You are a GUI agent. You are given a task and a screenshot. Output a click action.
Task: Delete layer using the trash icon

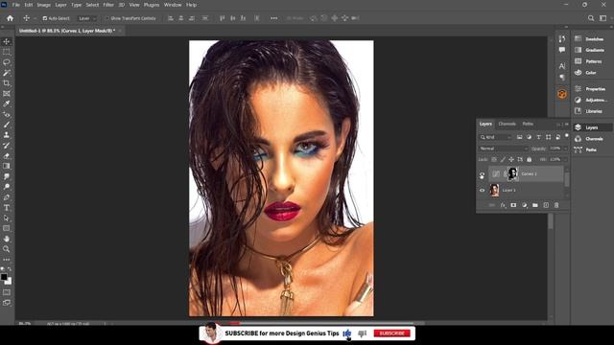(556, 205)
